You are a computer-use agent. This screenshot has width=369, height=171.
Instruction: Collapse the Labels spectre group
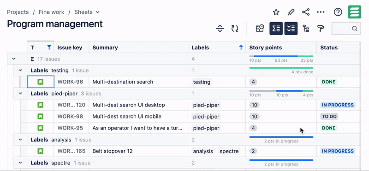(x=20, y=163)
